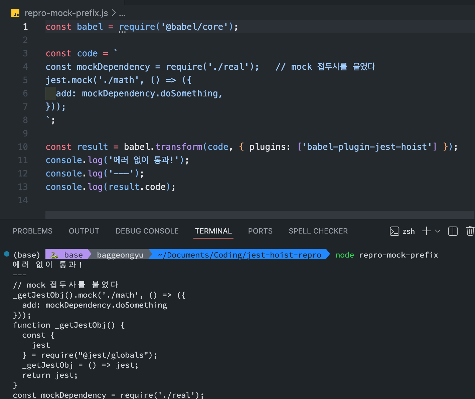Kill terminal with the trash icon
Viewport: 475px width, 399px height.
[x=470, y=231]
